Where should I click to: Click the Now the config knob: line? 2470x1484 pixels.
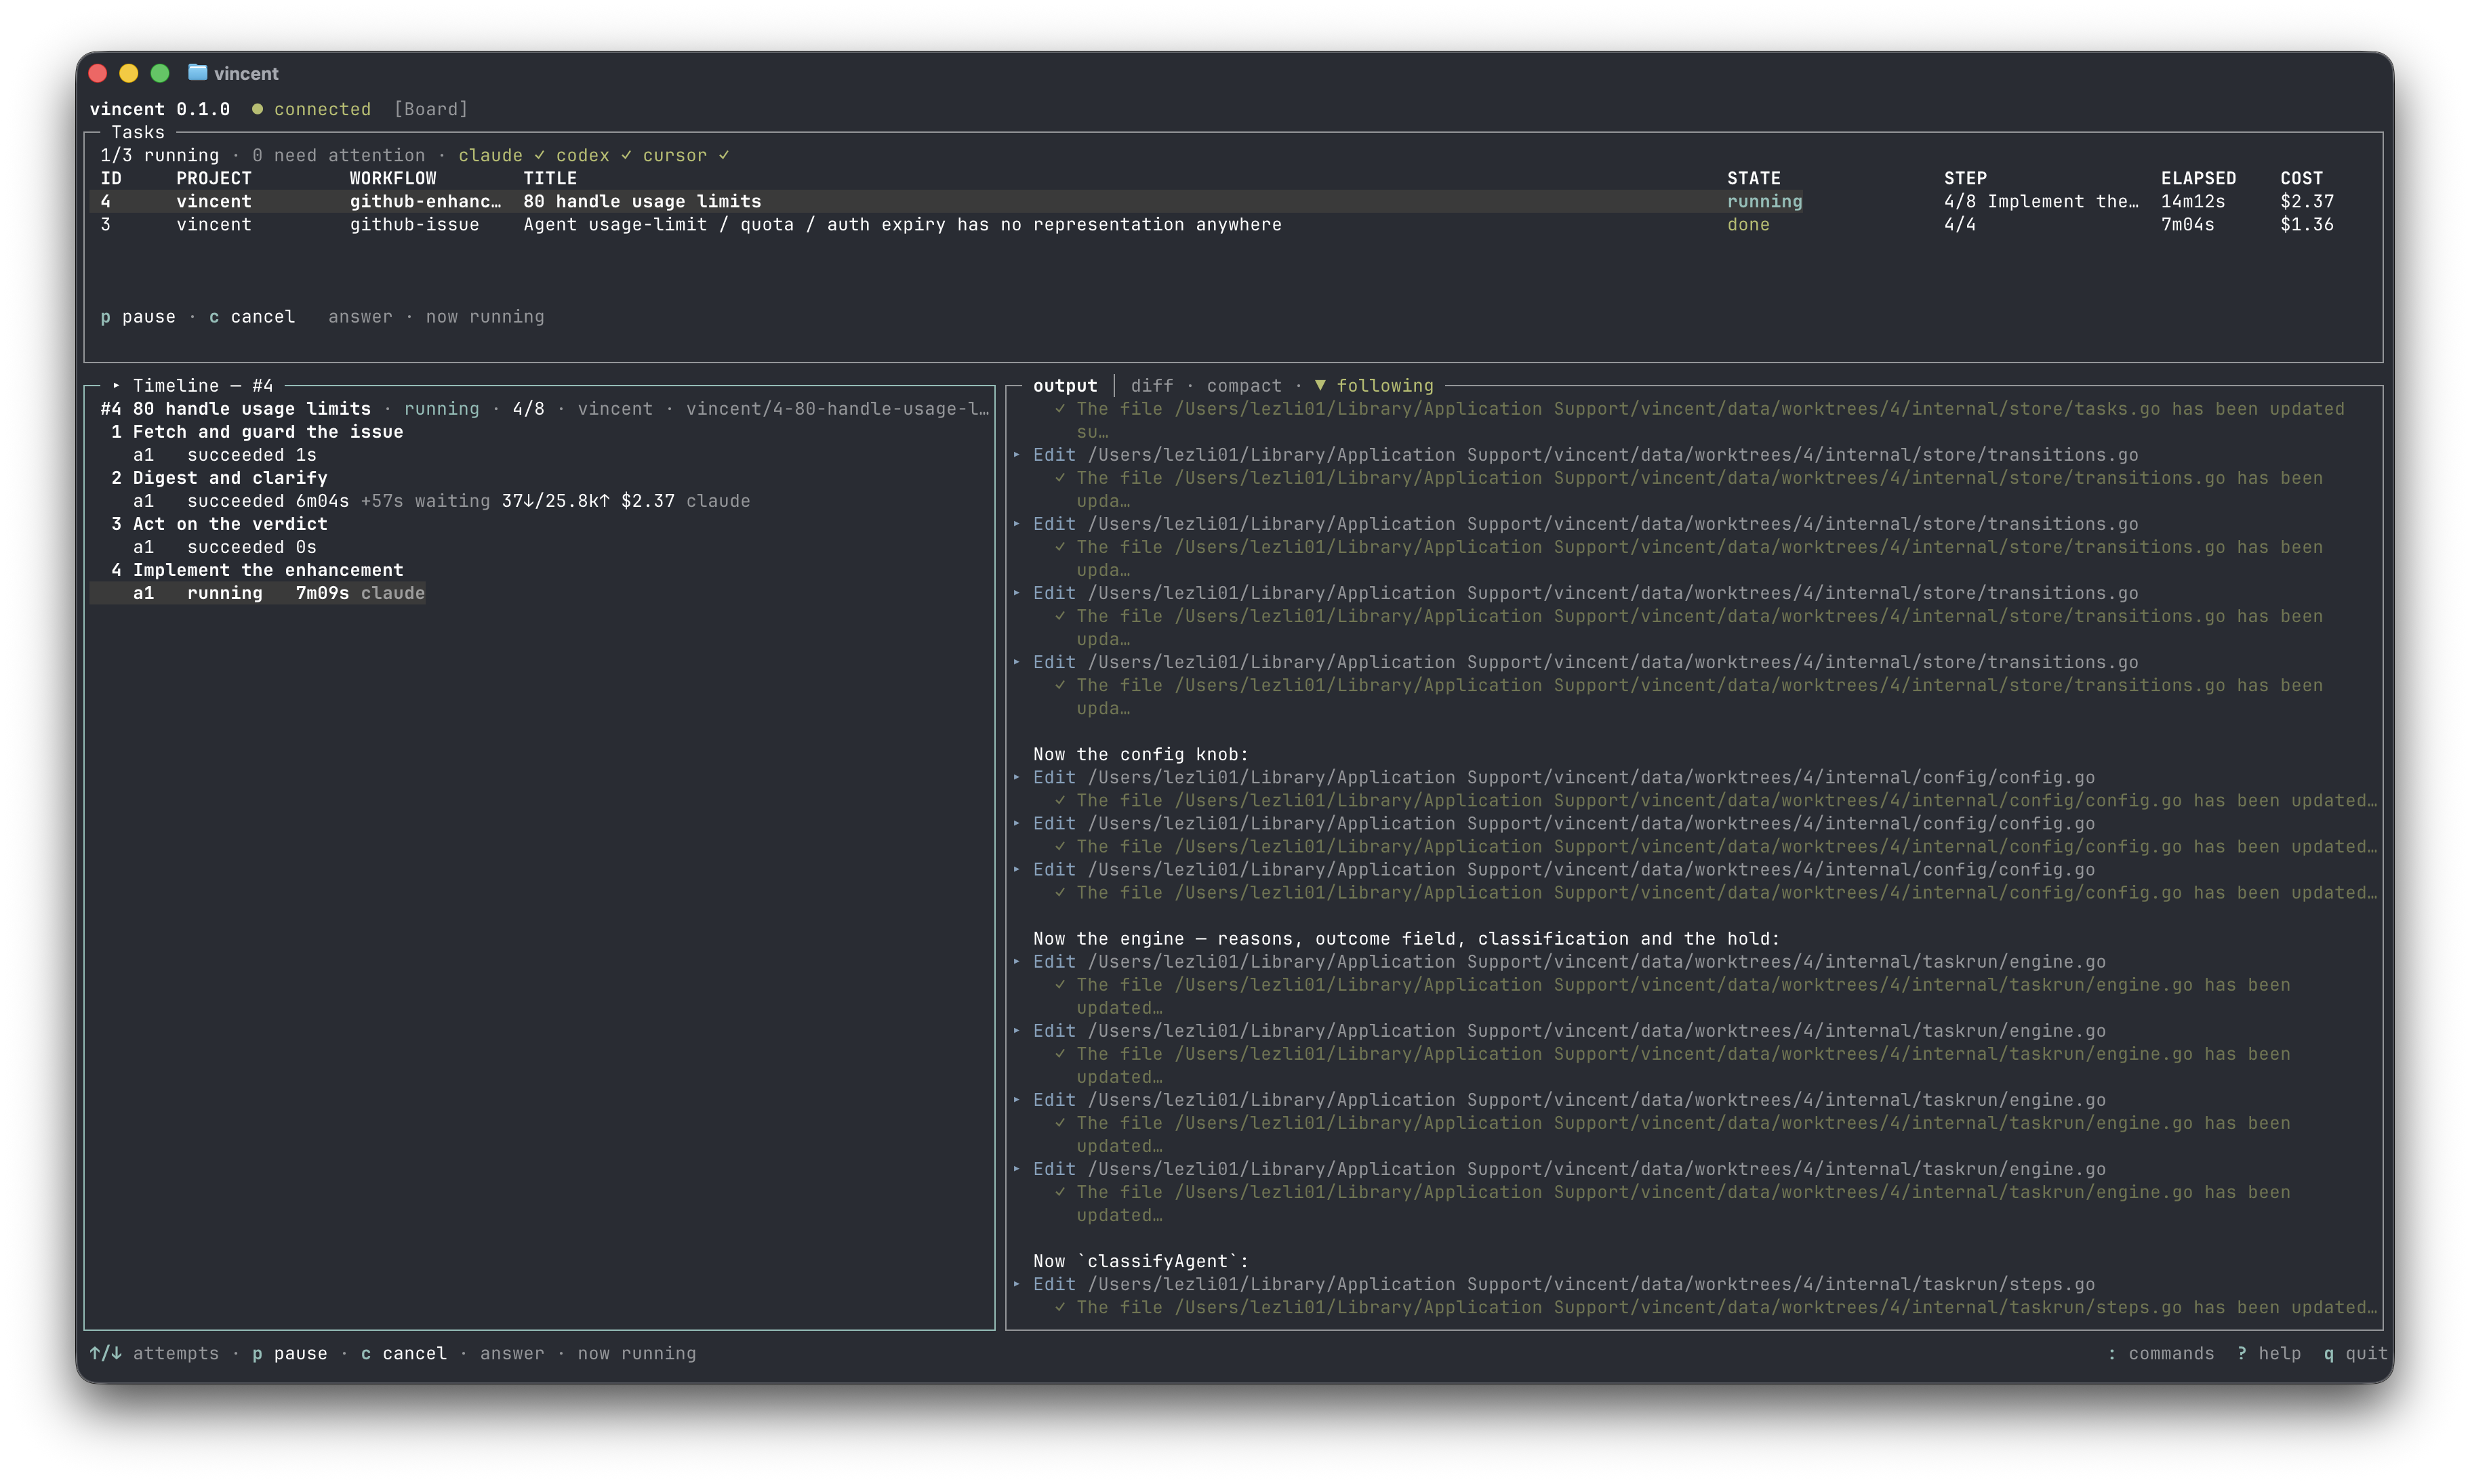coord(1141,754)
